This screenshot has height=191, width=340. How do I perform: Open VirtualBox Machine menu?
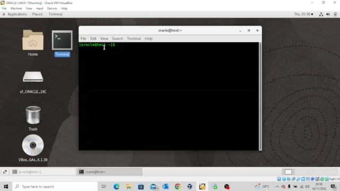coord(16,8)
